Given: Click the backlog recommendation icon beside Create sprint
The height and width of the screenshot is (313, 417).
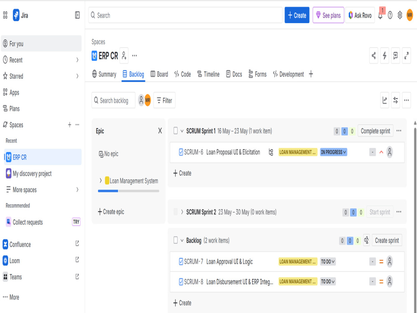Looking at the screenshot, I should (367, 240).
